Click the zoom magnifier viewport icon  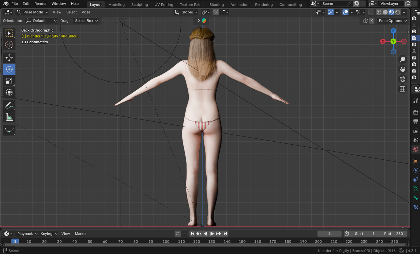coord(402,59)
